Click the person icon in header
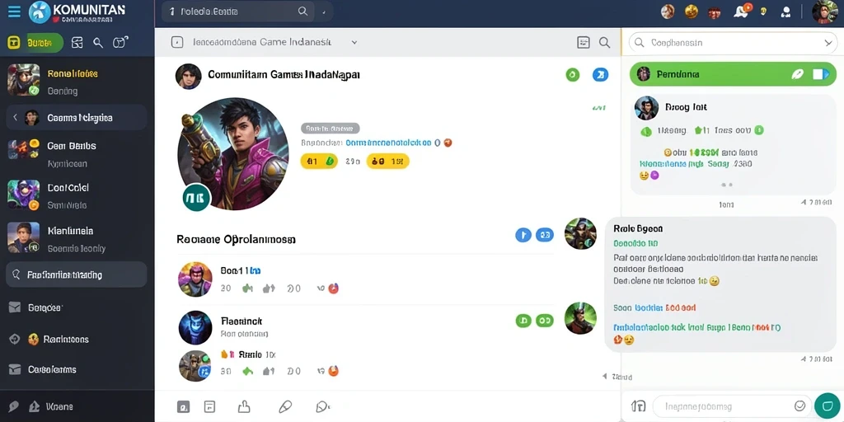The width and height of the screenshot is (844, 422). (785, 12)
